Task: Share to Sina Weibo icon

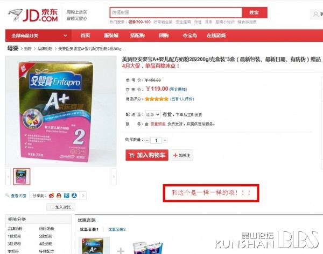Action: (x=51, y=195)
